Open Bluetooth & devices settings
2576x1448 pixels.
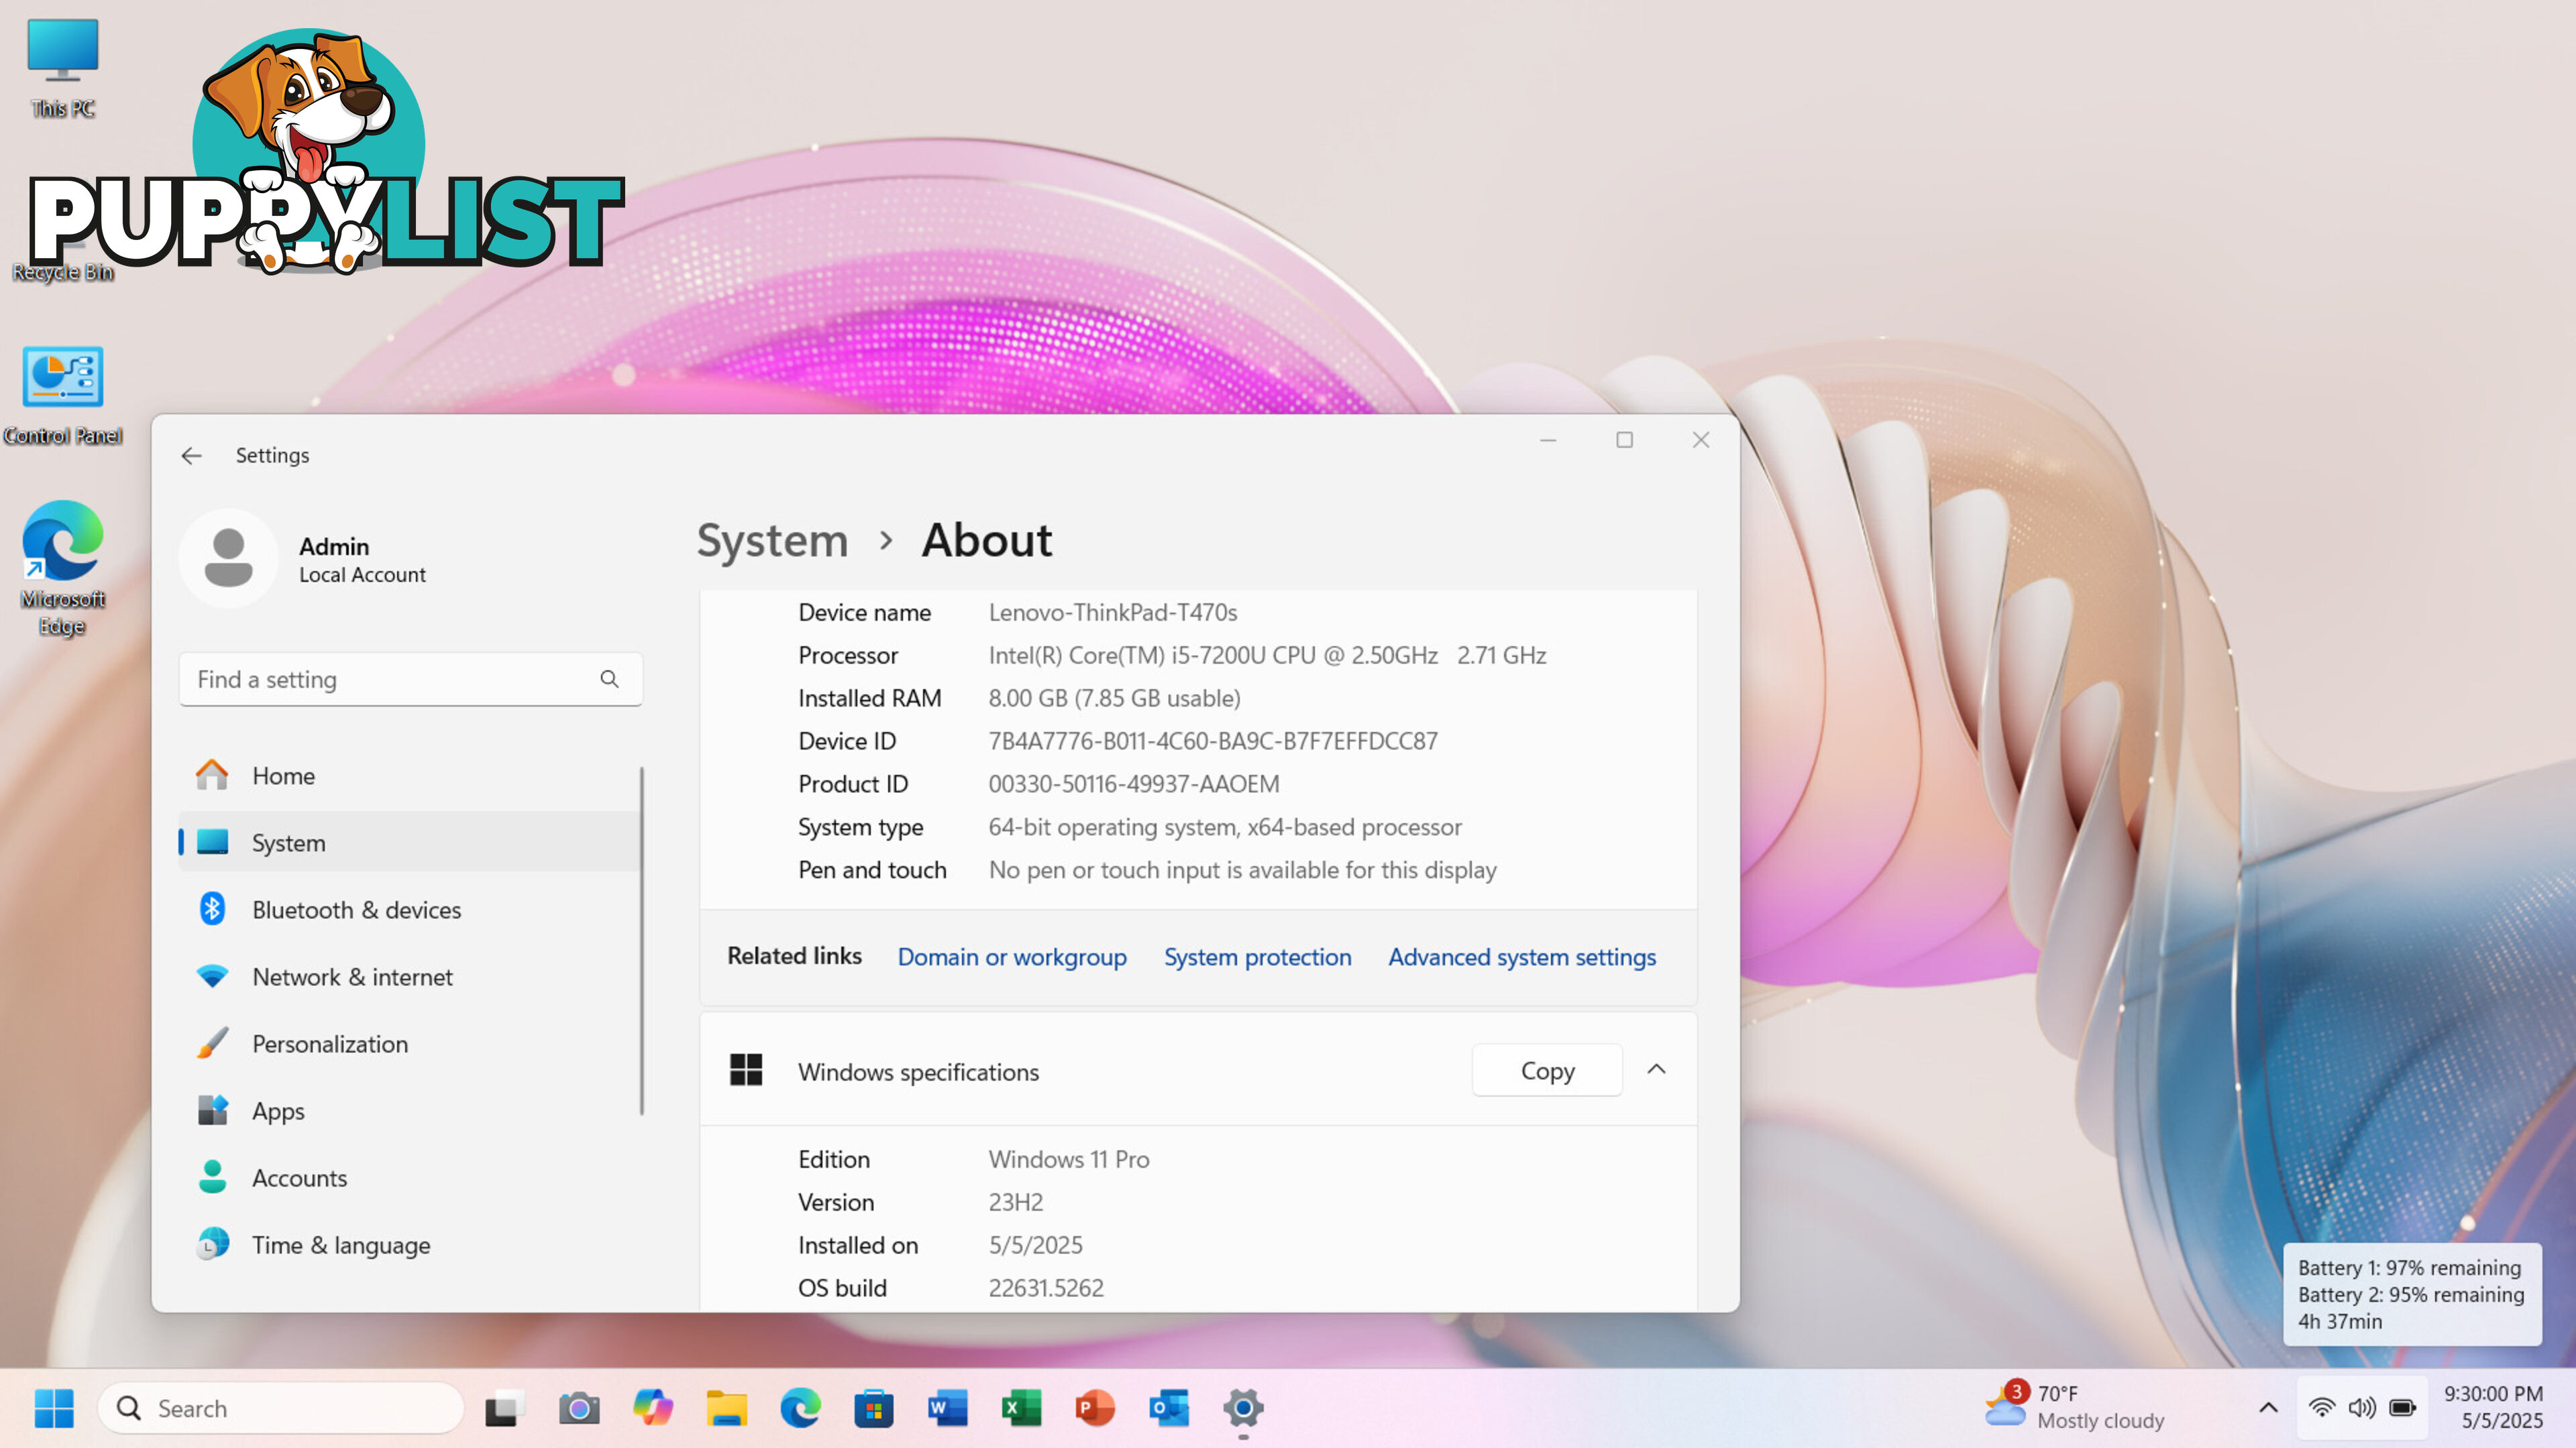(x=410, y=910)
